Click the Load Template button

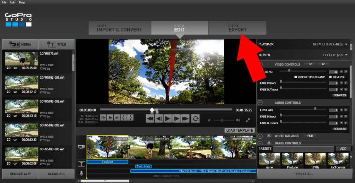[x=239, y=130]
